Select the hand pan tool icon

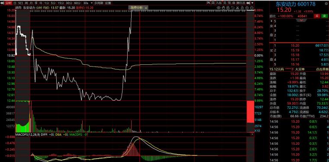point(223,8)
